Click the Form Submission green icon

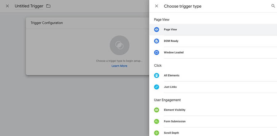(x=157, y=121)
